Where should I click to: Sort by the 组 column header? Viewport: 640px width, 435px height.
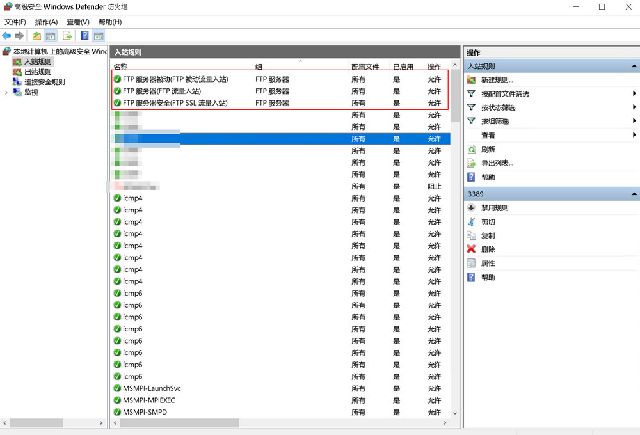pyautogui.click(x=259, y=67)
